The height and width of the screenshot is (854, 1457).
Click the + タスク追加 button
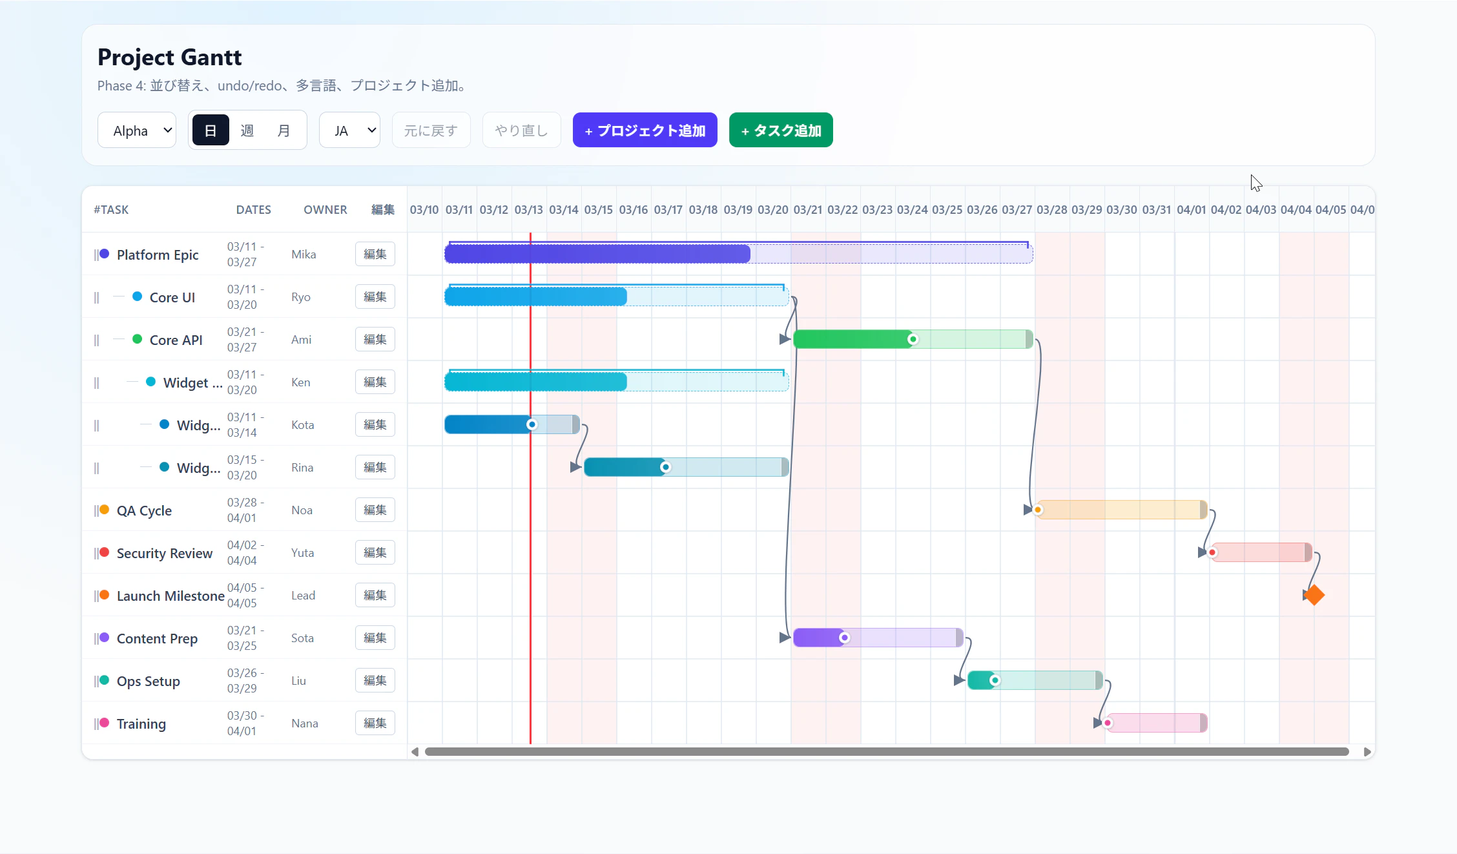pyautogui.click(x=780, y=130)
